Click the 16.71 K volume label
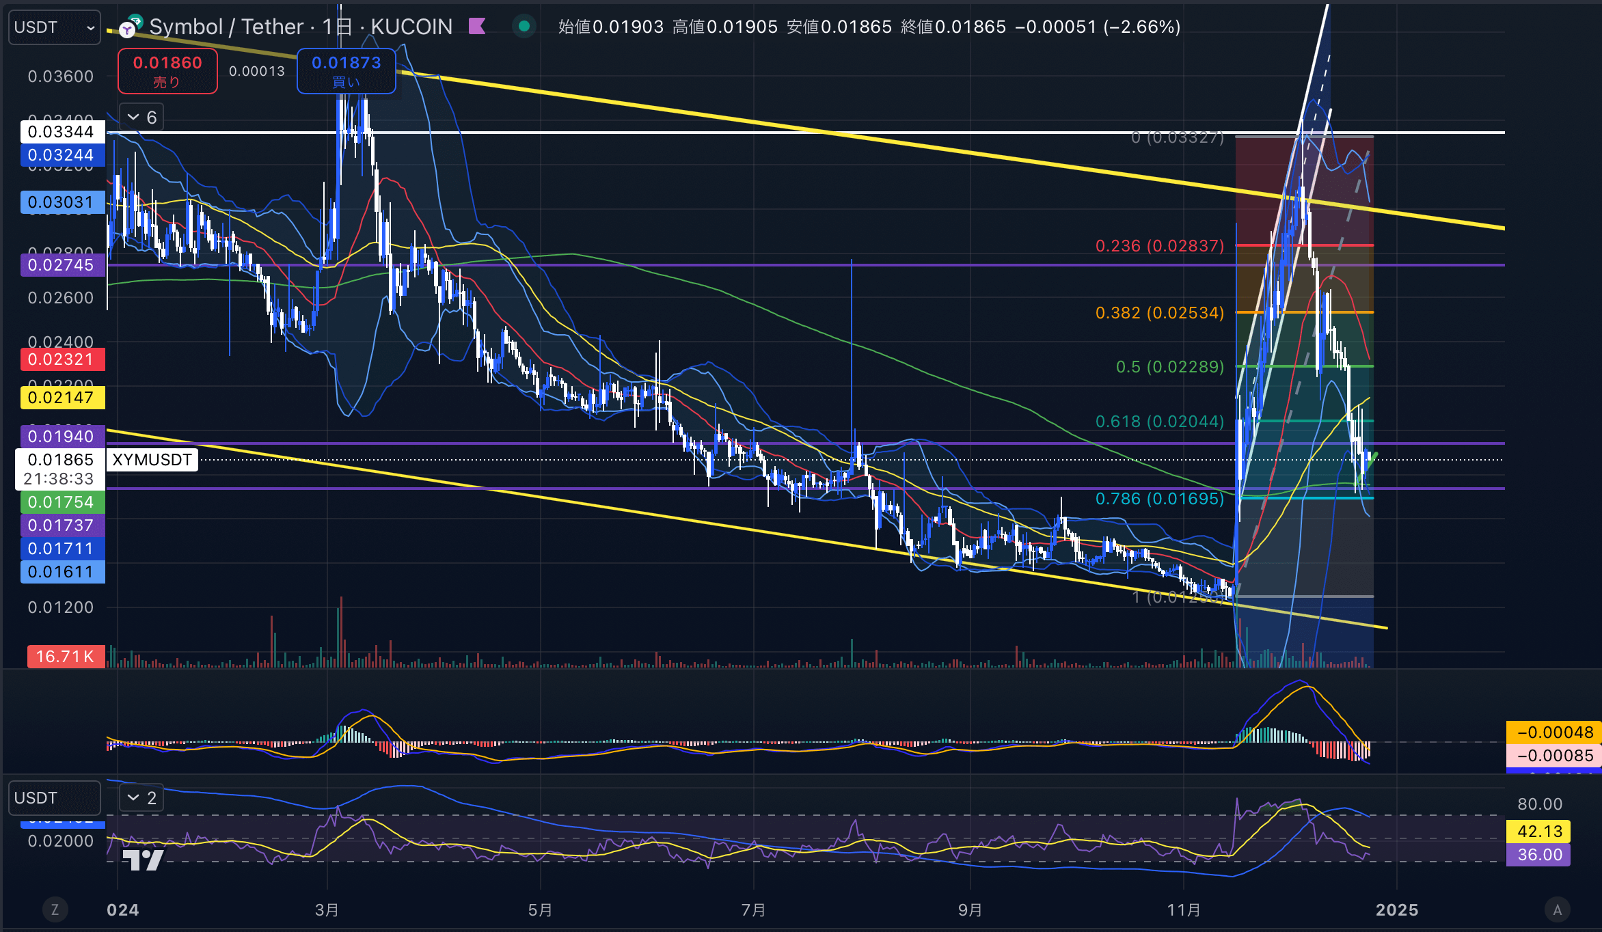 pos(66,657)
